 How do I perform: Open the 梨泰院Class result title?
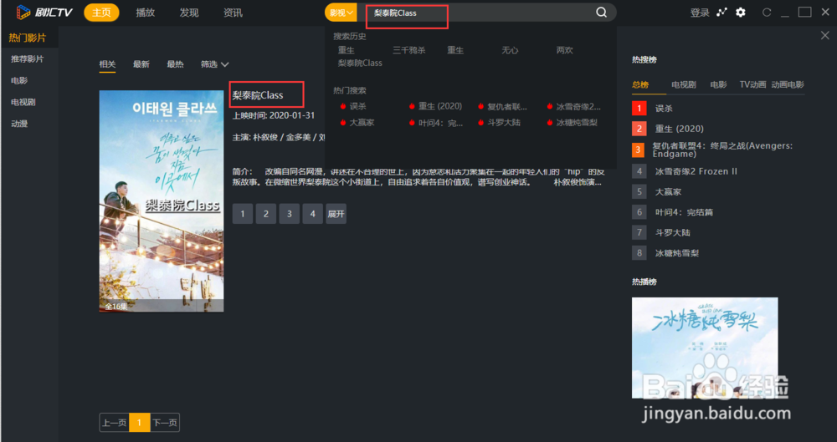click(x=257, y=95)
